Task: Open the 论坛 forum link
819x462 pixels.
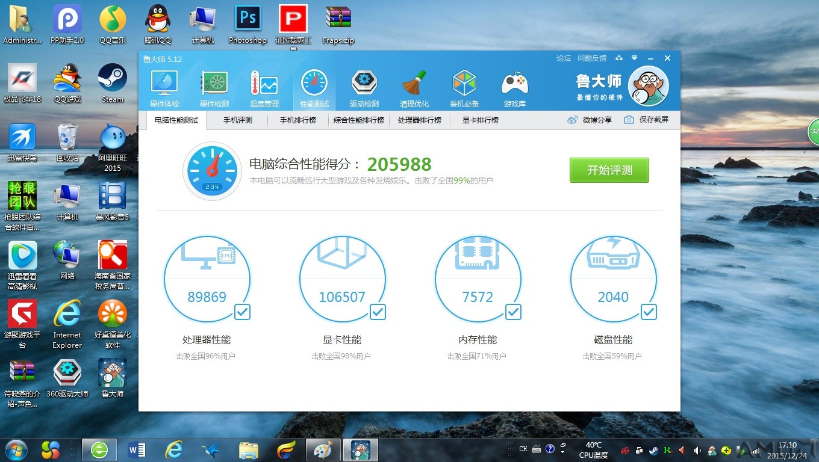Action: click(564, 58)
